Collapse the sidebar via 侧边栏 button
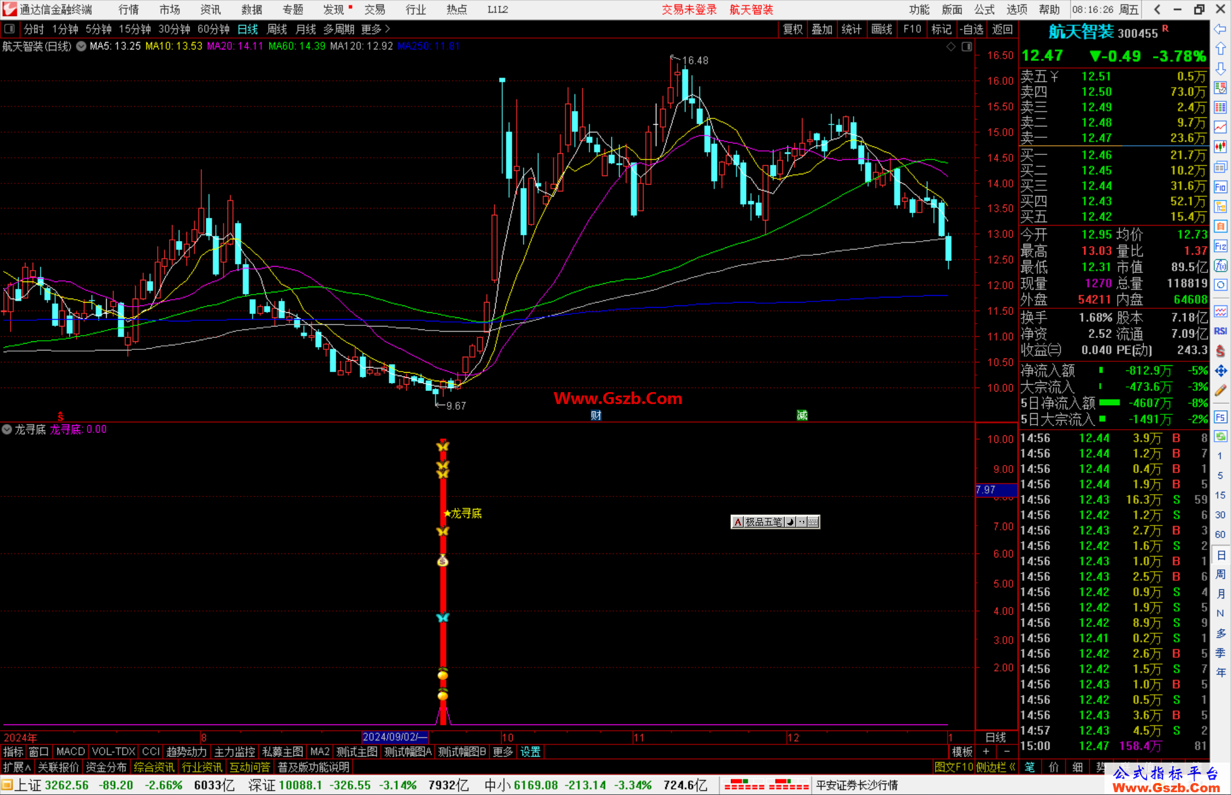Screen dimensions: 1231x795 996,767
